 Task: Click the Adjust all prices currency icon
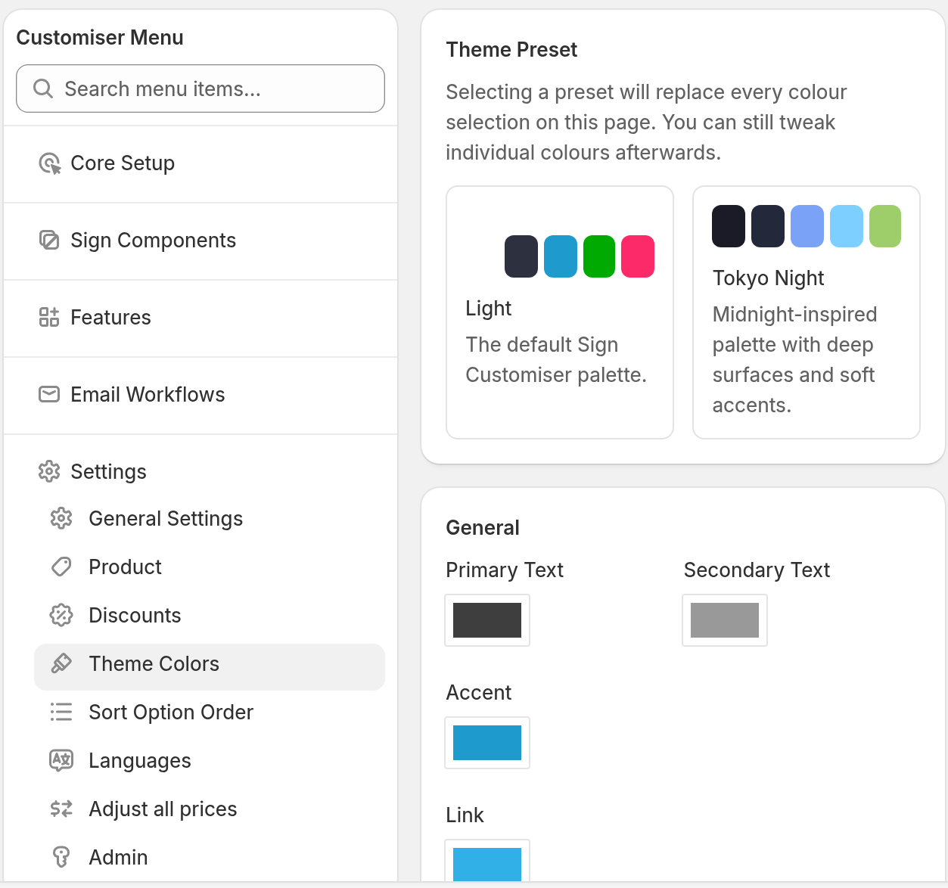[x=61, y=809]
